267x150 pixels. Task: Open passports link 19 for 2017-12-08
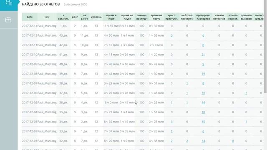click(203, 74)
